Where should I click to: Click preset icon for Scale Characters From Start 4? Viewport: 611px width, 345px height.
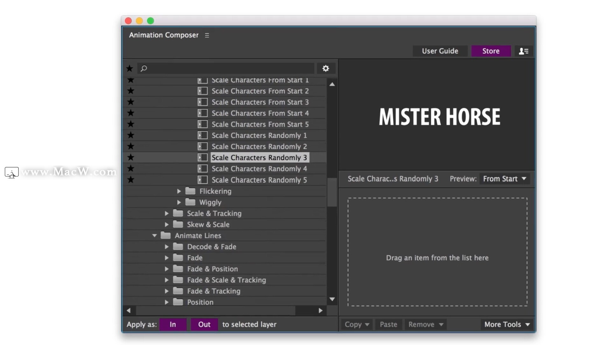point(202,113)
